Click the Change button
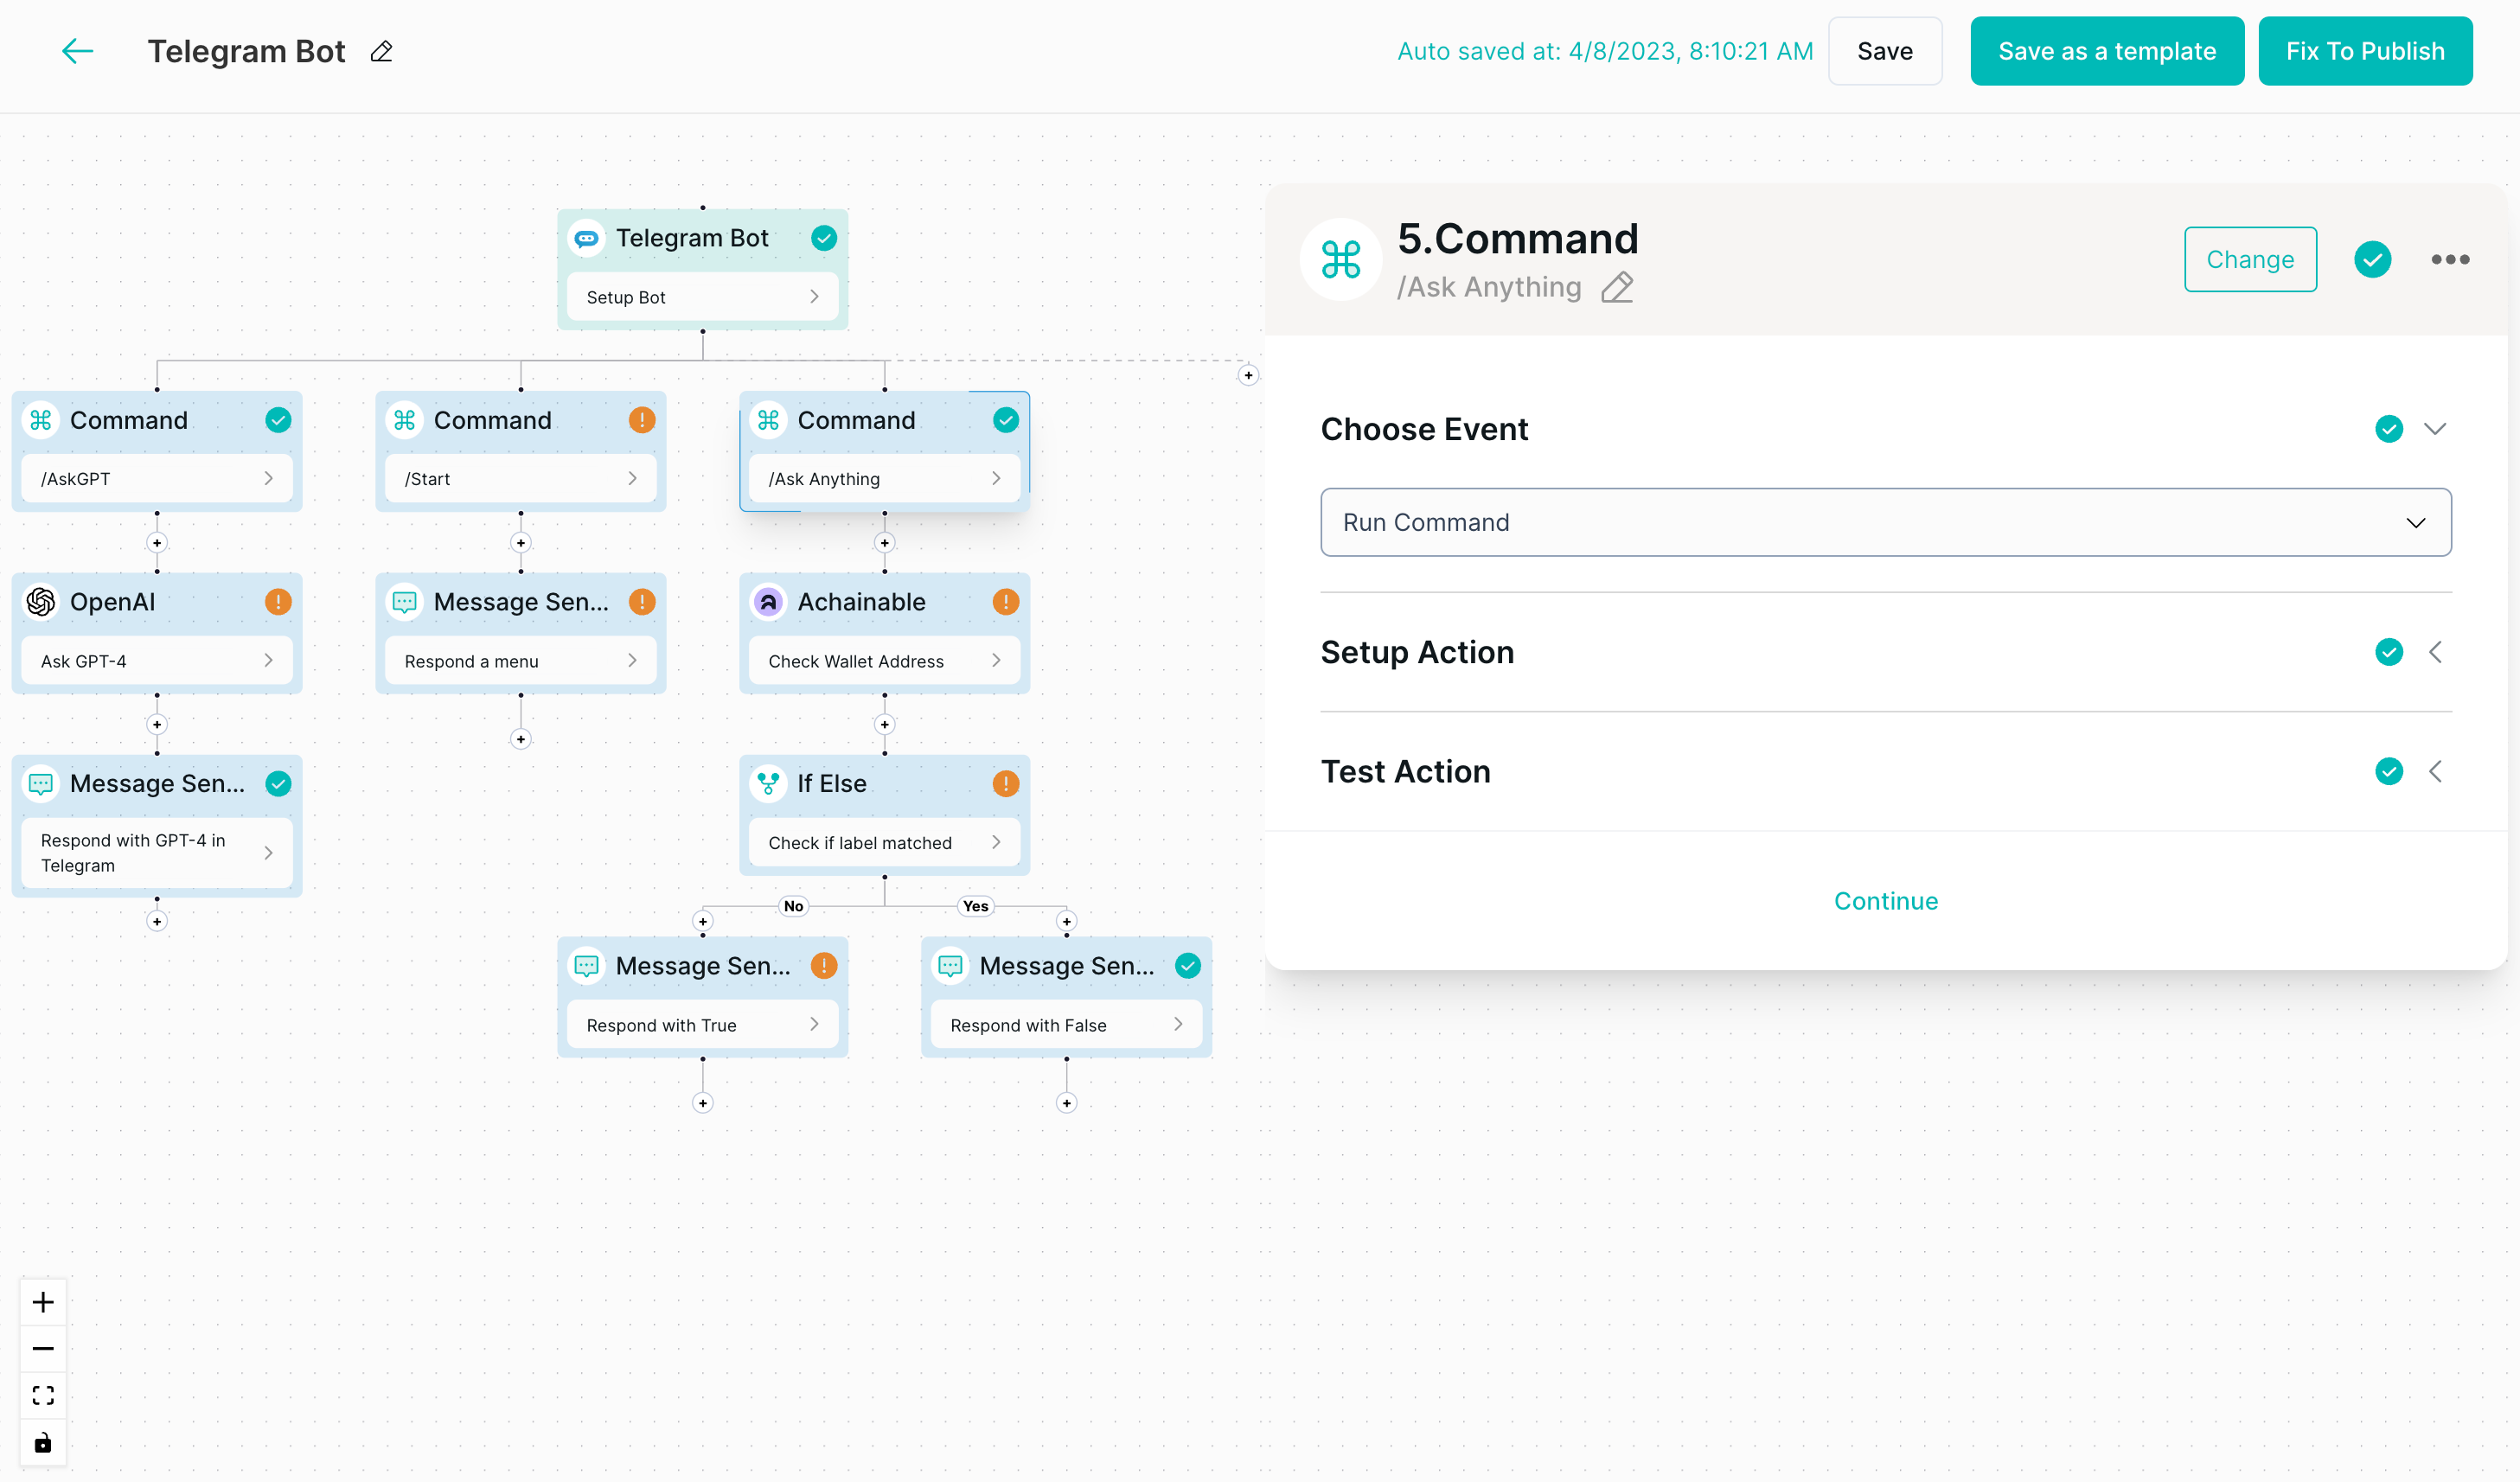 (2249, 260)
